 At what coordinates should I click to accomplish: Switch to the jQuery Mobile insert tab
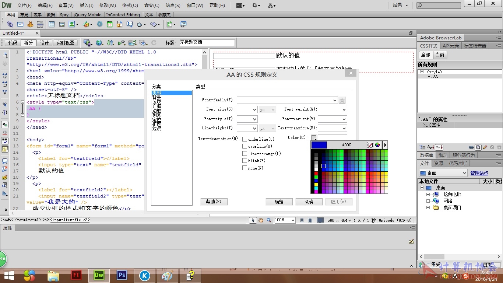click(87, 15)
